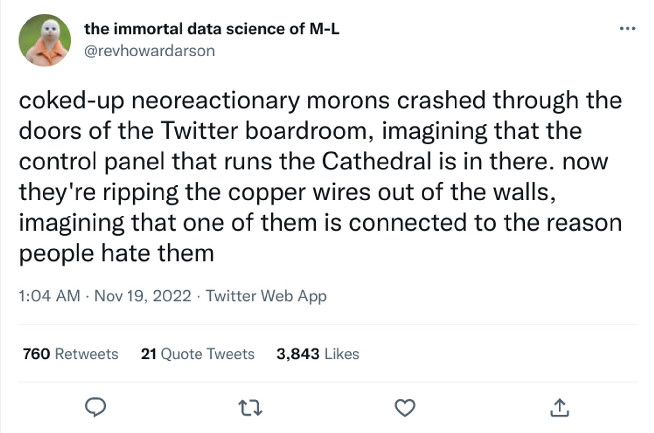Click the @revhowardarson handle
Image resolution: width=654 pixels, height=433 pixels.
coord(149,51)
